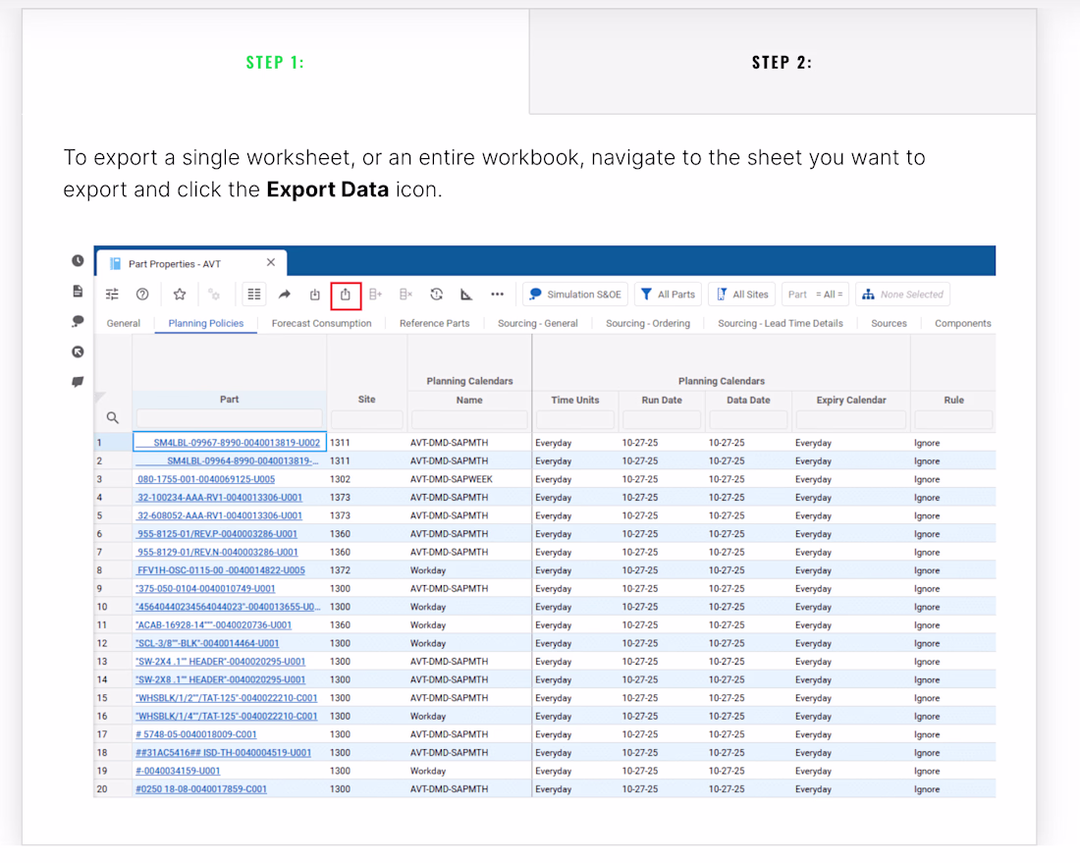Click the Part column filter field
This screenshot has width=1080, height=863.
tap(230, 419)
